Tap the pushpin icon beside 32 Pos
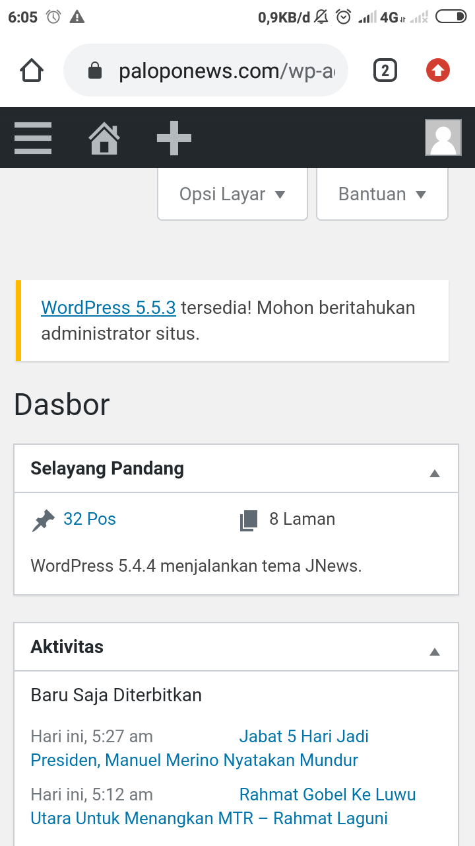 [x=44, y=521]
